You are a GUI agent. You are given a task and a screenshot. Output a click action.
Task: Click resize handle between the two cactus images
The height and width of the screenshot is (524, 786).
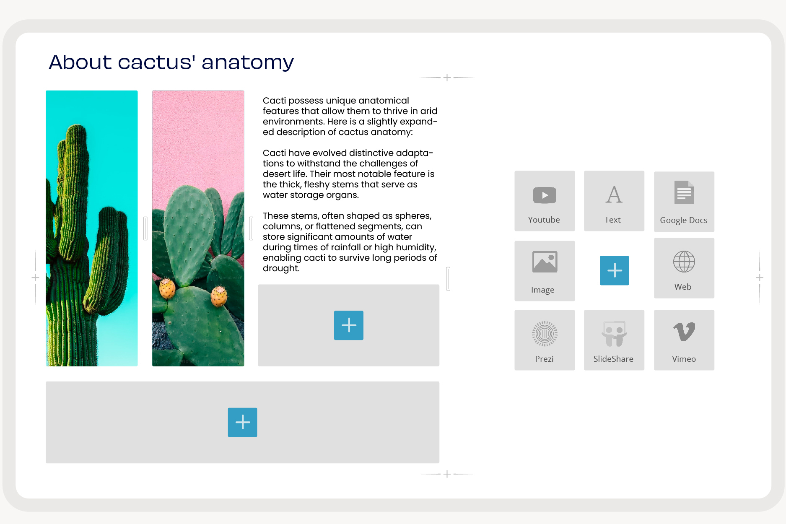click(x=145, y=228)
